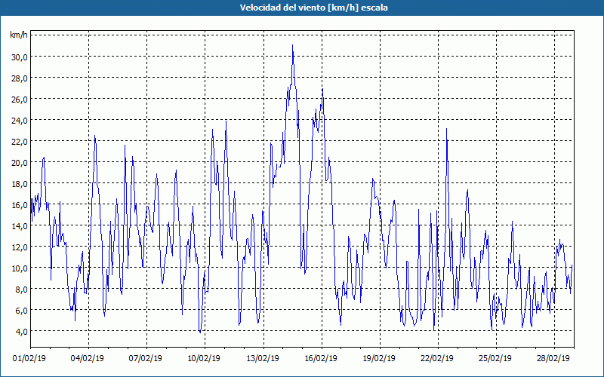Image resolution: width=604 pixels, height=377 pixels.
Task: Select the 30,0 y-axis label
Action: pos(19,57)
